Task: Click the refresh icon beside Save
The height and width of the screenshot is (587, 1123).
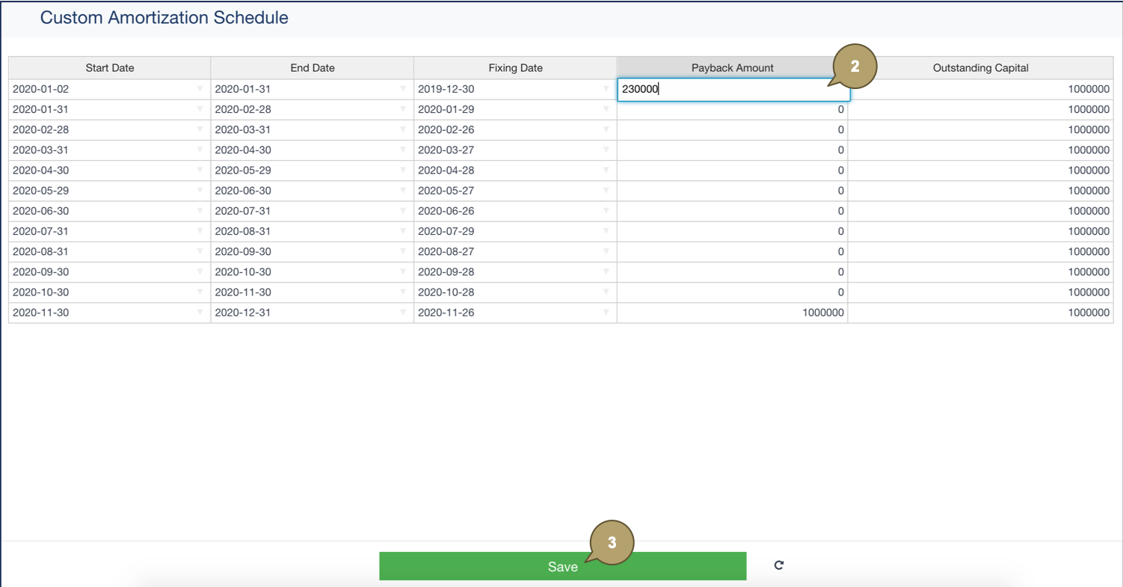Action: pos(778,565)
